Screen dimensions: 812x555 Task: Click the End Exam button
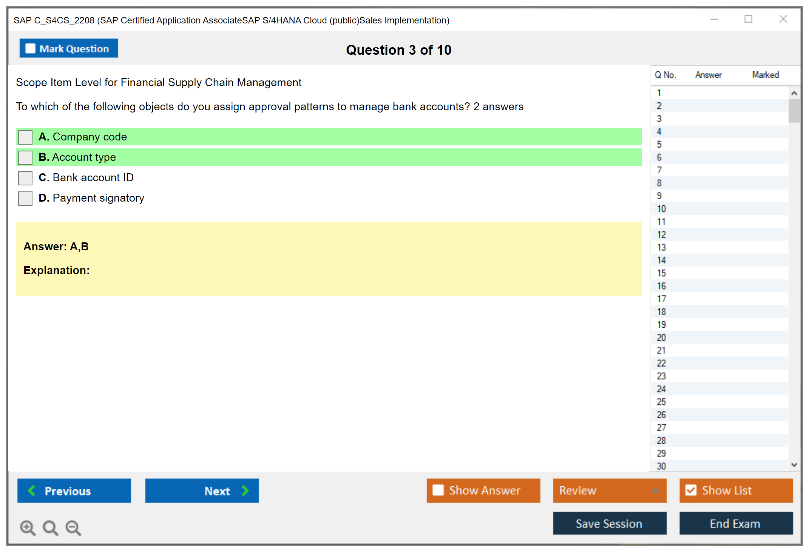pyautogui.click(x=735, y=524)
